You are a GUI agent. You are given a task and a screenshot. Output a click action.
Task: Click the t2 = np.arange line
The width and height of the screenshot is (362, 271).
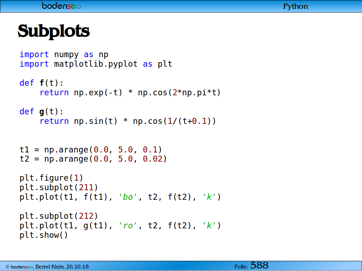click(93, 159)
